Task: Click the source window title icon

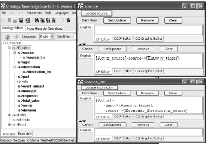Action: pos(81,6)
